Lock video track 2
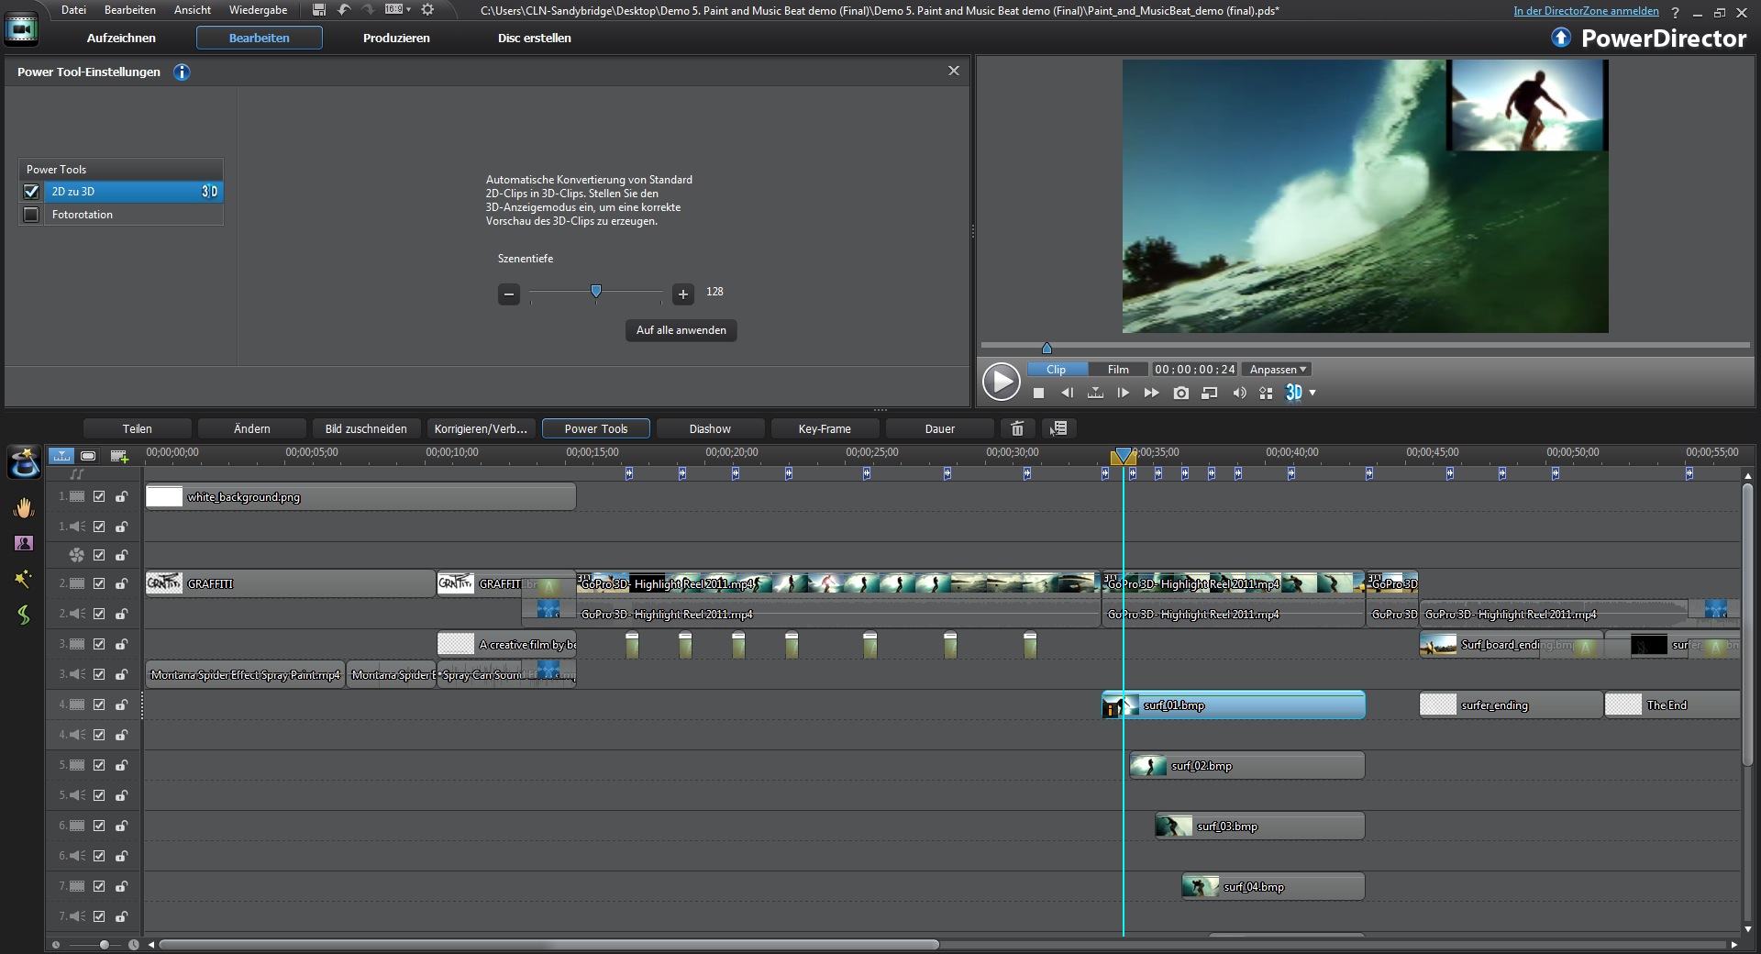 point(121,583)
